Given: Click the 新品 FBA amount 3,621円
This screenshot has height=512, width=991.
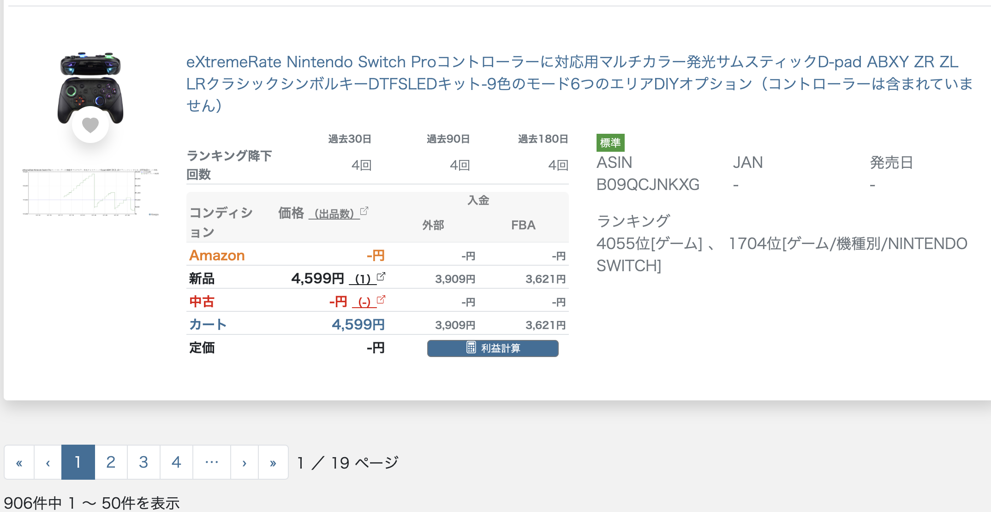Looking at the screenshot, I should [x=545, y=279].
